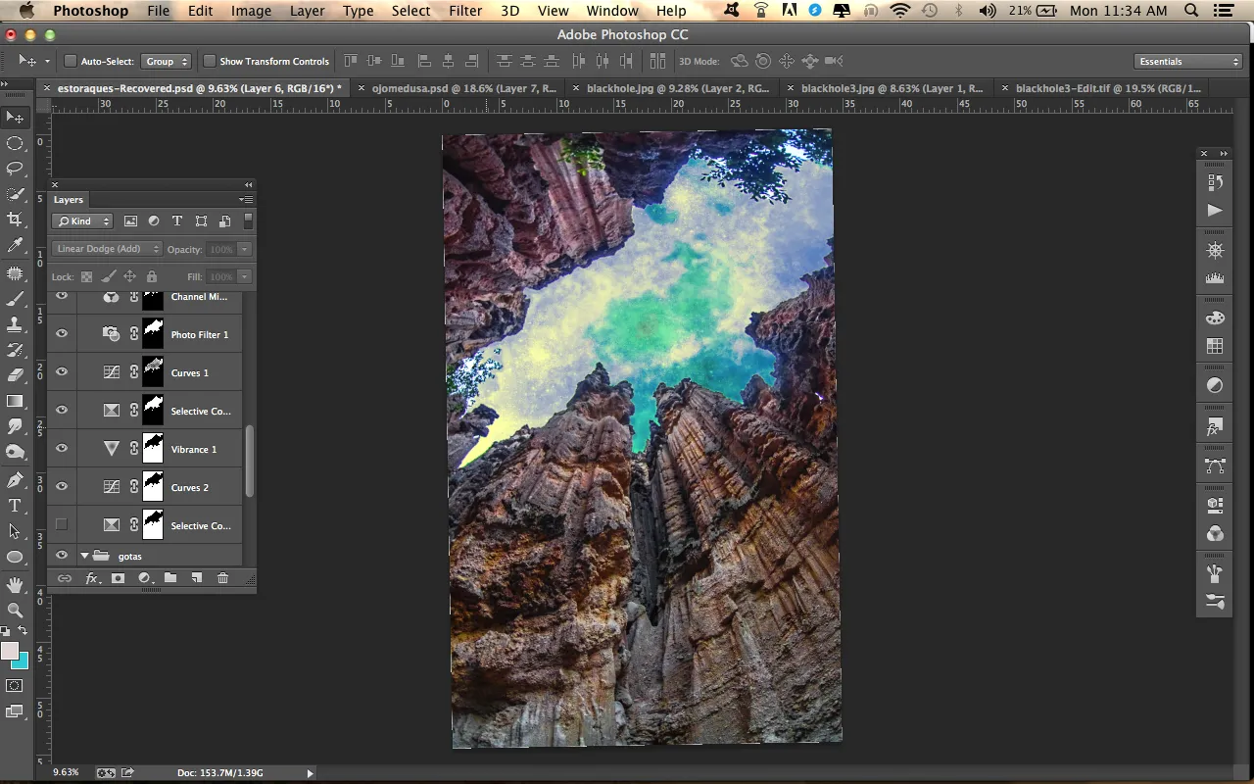Open the History panel icon in dock
The width and height of the screenshot is (1254, 784).
(1215, 182)
